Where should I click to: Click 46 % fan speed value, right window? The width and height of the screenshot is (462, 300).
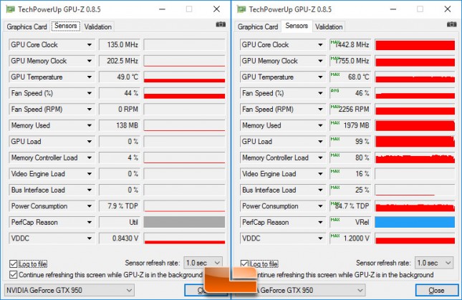350,93
